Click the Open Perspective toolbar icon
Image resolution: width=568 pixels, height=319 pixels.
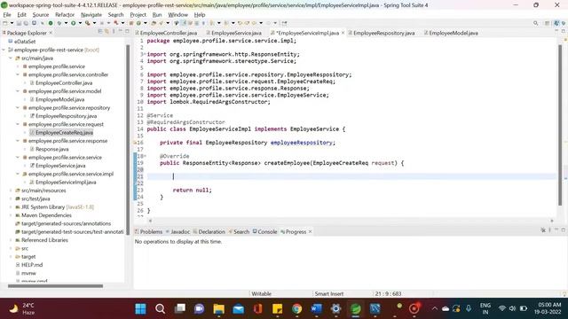click(548, 23)
